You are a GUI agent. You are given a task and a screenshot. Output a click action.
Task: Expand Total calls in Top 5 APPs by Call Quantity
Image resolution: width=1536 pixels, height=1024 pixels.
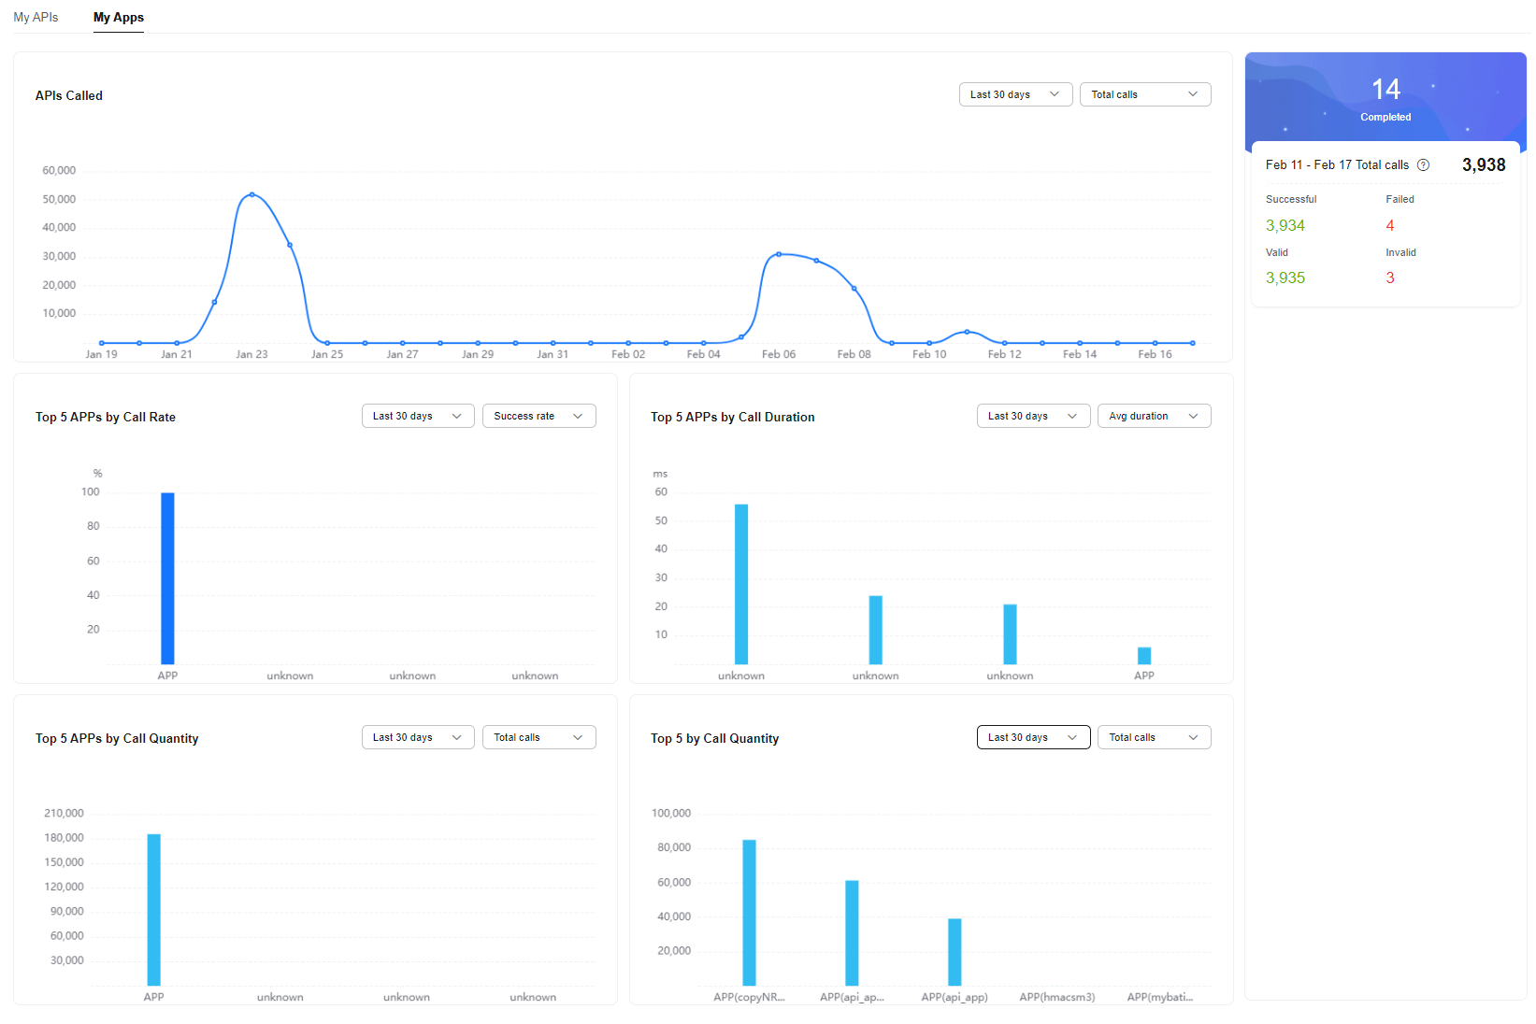click(538, 737)
